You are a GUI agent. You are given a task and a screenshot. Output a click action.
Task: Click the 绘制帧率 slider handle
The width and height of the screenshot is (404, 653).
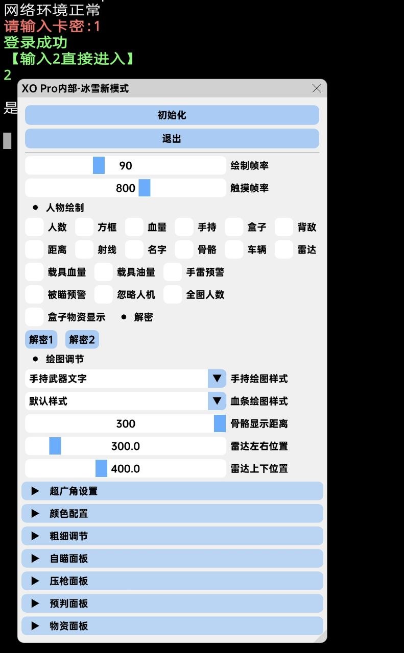pyautogui.click(x=99, y=165)
